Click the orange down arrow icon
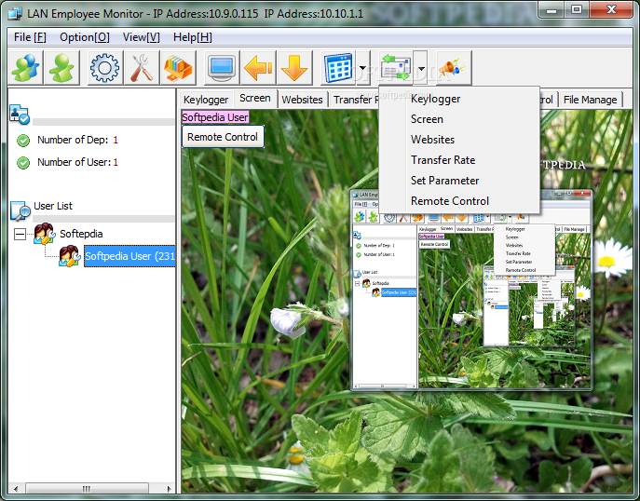The width and height of the screenshot is (640, 501). (294, 67)
